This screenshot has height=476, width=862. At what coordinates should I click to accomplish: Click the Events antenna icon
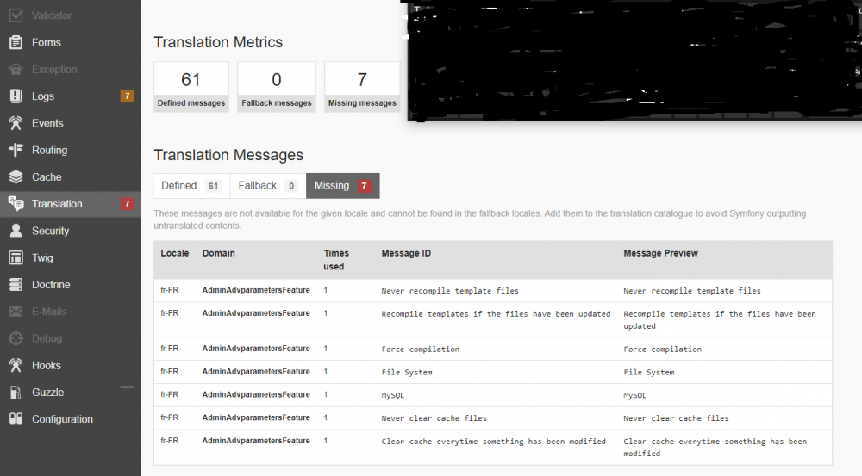click(x=16, y=123)
